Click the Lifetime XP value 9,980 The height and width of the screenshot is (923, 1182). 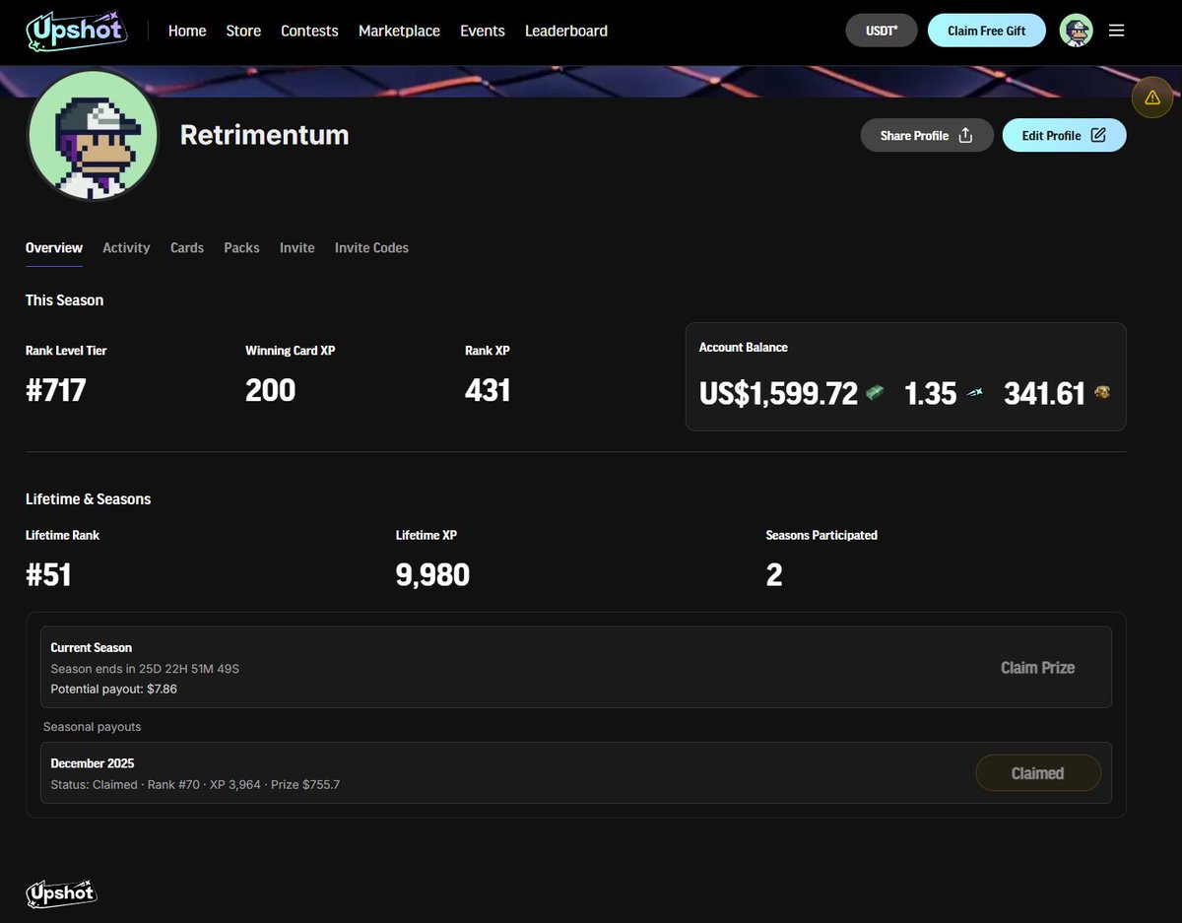[432, 574]
